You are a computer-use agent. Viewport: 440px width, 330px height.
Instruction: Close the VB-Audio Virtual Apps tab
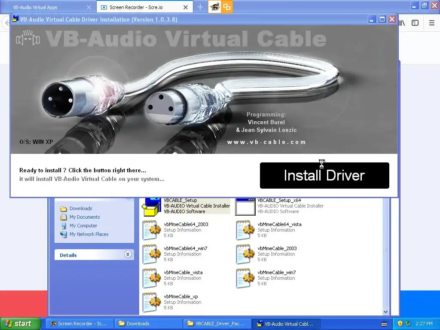pos(89,7)
